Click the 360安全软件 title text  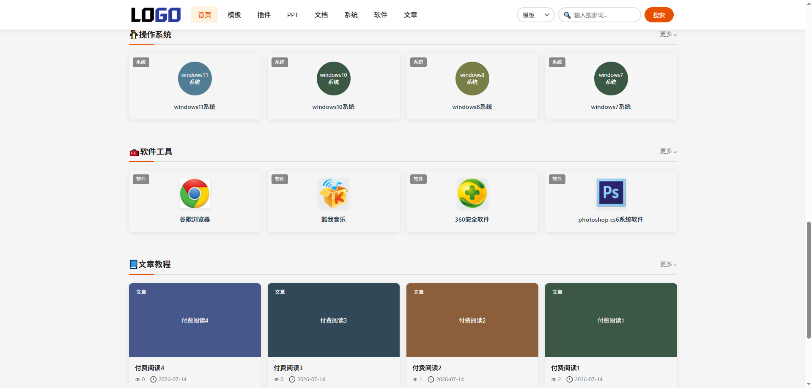tap(472, 220)
